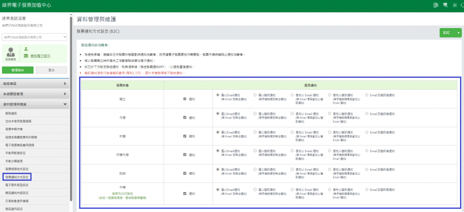Uncheck the 通知 checkbox in 折讓 row
Screen dimensions: 464x212
pyautogui.click(x=185, y=136)
